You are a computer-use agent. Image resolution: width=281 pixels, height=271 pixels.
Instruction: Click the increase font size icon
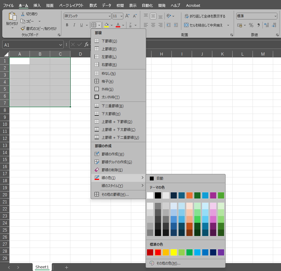127,16
